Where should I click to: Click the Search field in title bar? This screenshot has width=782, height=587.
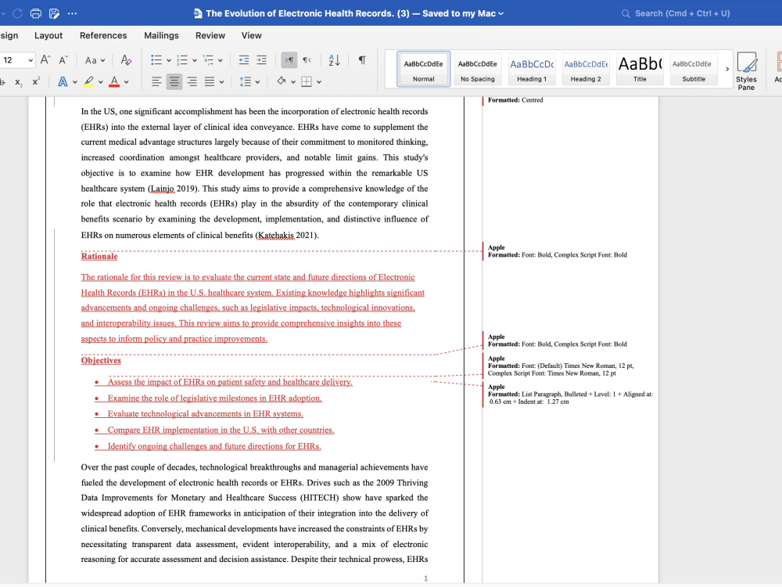tap(699, 13)
